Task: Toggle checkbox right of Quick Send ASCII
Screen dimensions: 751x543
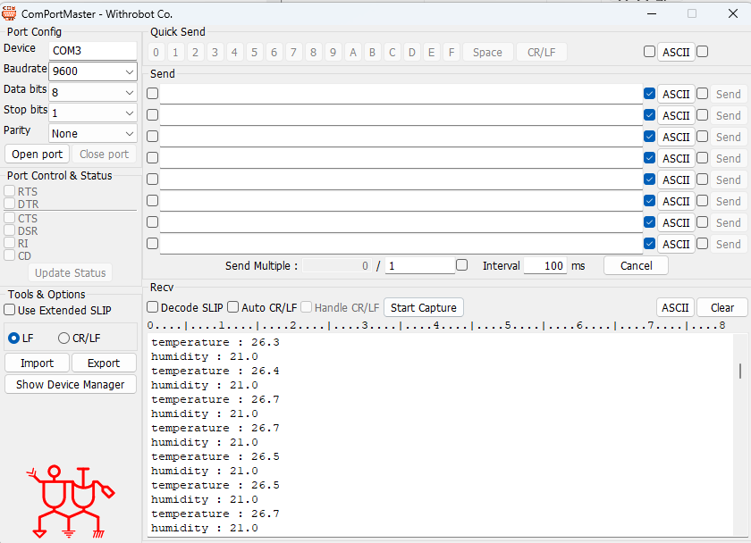Action: [702, 51]
